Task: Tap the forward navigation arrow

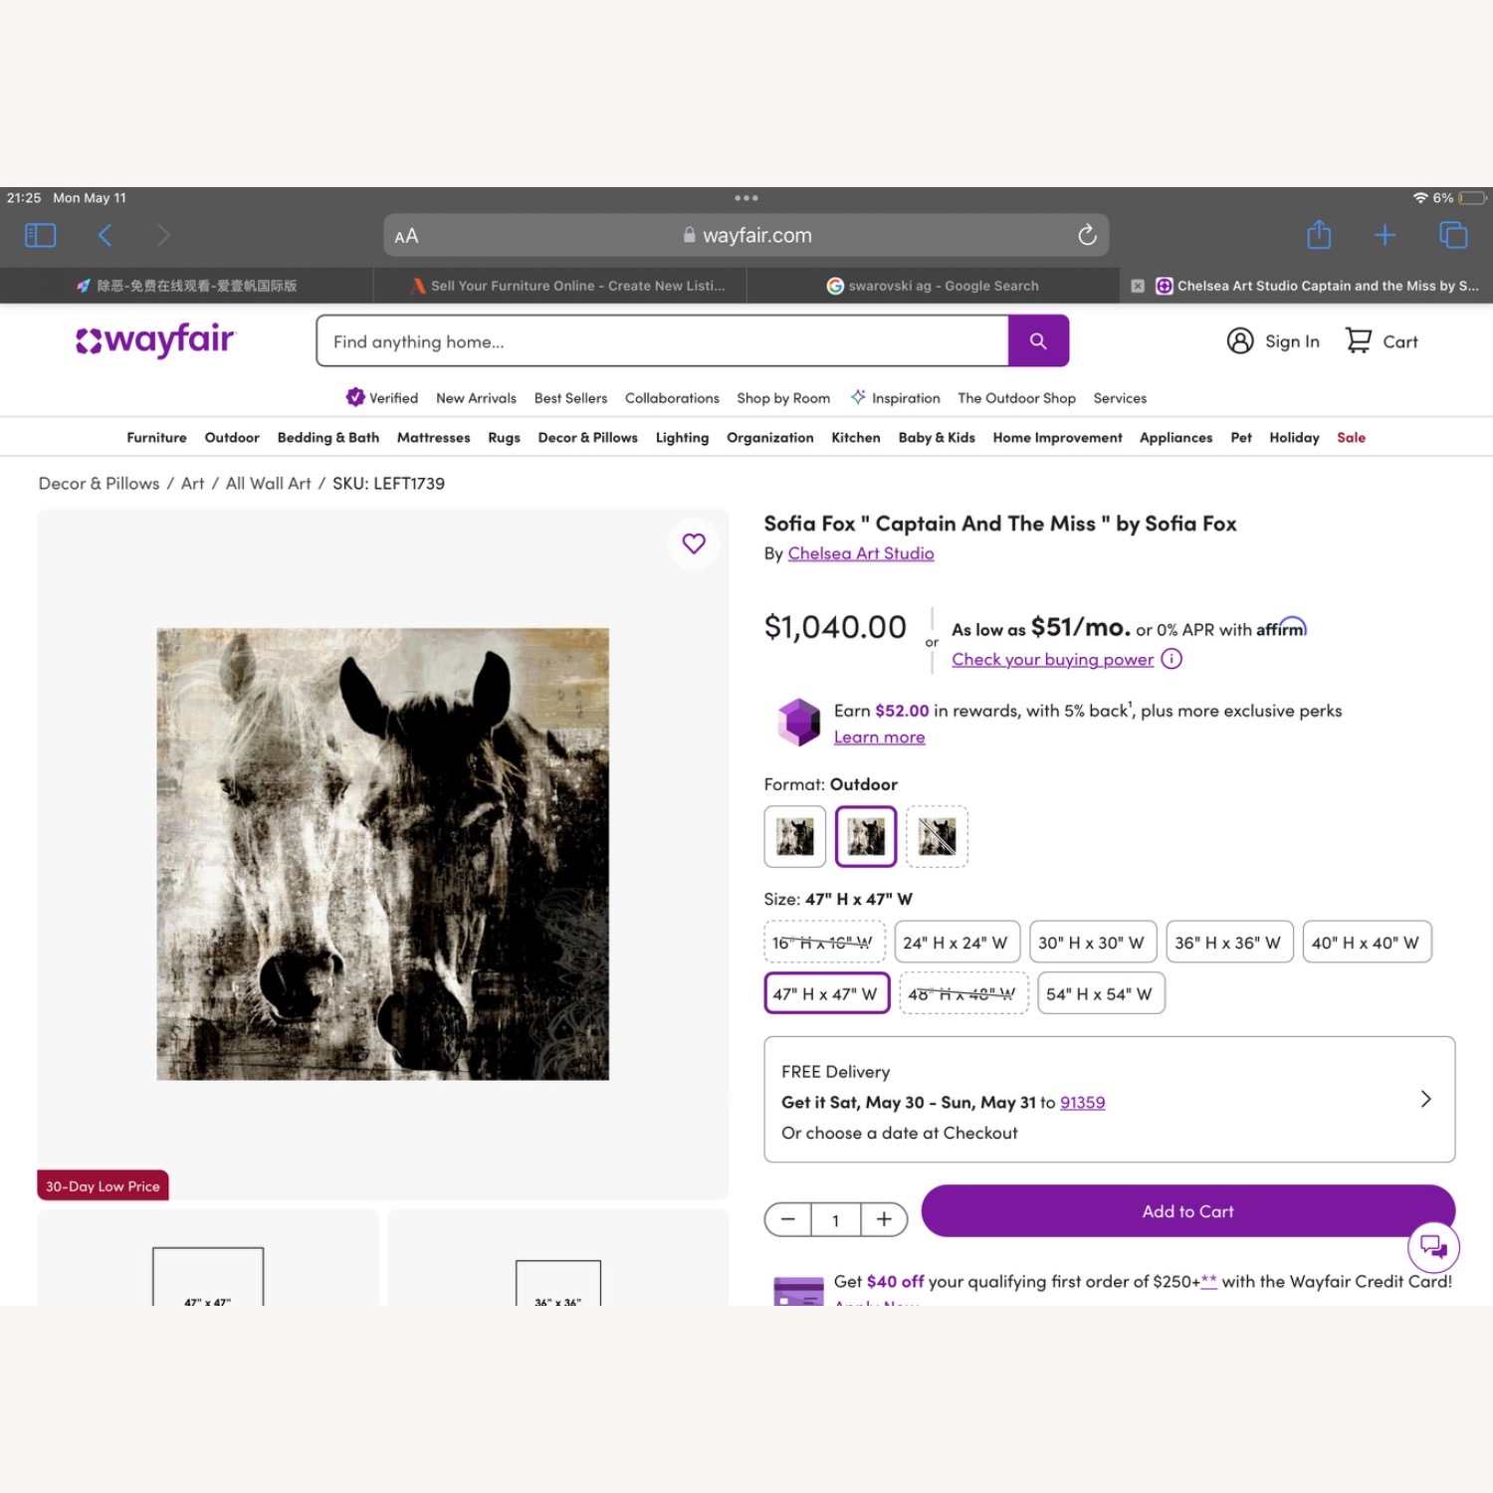Action: point(163,235)
